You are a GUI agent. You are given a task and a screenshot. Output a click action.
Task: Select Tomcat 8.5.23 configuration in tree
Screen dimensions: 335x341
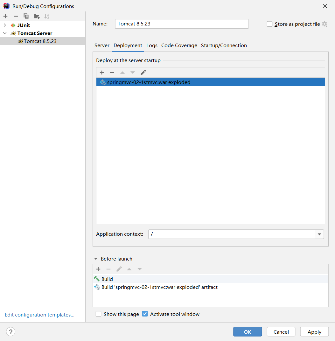(43, 41)
